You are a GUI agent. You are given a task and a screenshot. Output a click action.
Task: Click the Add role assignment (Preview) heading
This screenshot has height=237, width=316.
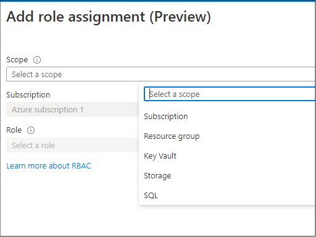[x=109, y=17]
